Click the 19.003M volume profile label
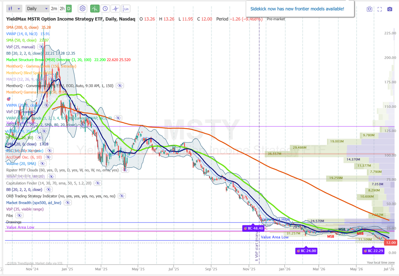Viewport: 399px width, 276px height. coord(337,141)
